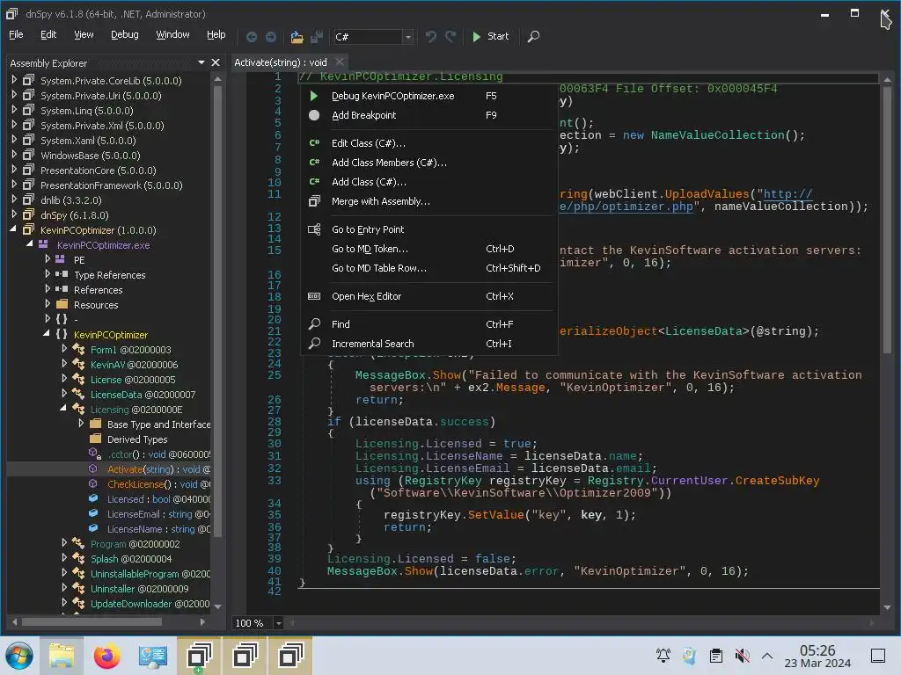The width and height of the screenshot is (901, 675).
Task: Select the Activate(string) : void tab
Action: (x=281, y=62)
